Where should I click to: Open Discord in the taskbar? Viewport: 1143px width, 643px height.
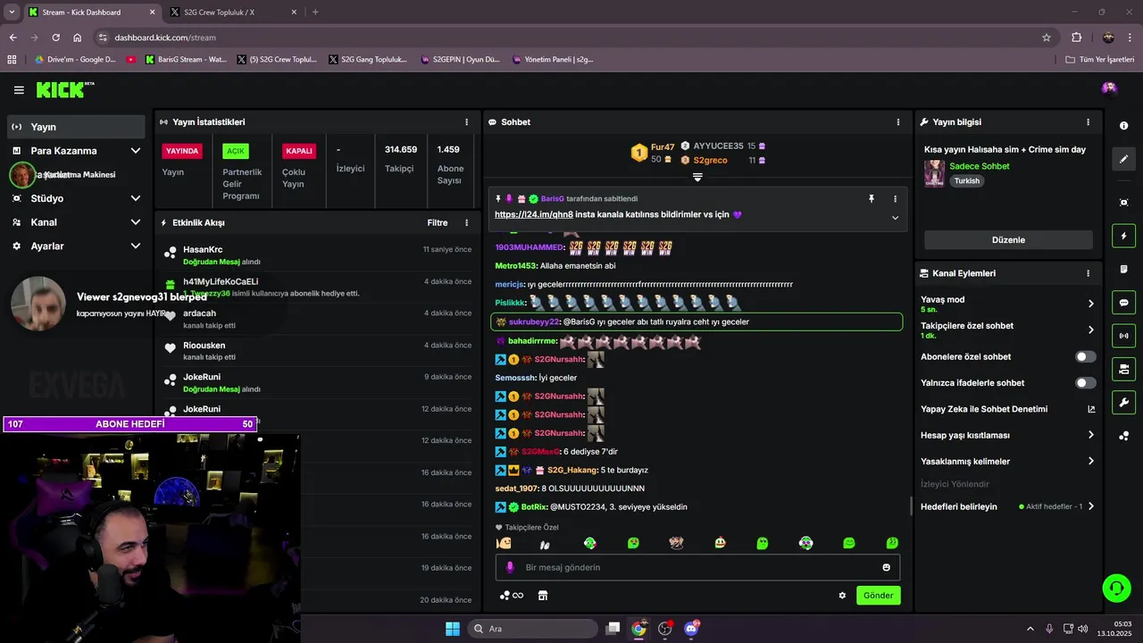[x=691, y=629]
